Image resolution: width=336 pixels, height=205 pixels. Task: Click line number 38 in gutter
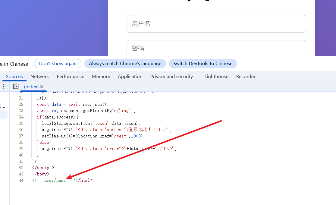pyautogui.click(x=21, y=142)
